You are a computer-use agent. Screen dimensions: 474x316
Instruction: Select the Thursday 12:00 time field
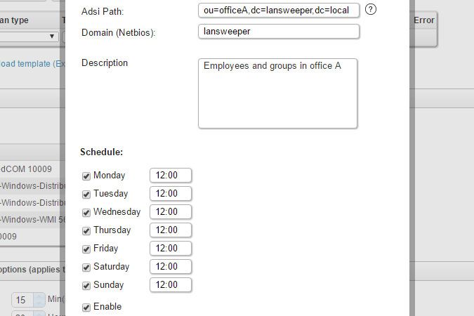171,230
